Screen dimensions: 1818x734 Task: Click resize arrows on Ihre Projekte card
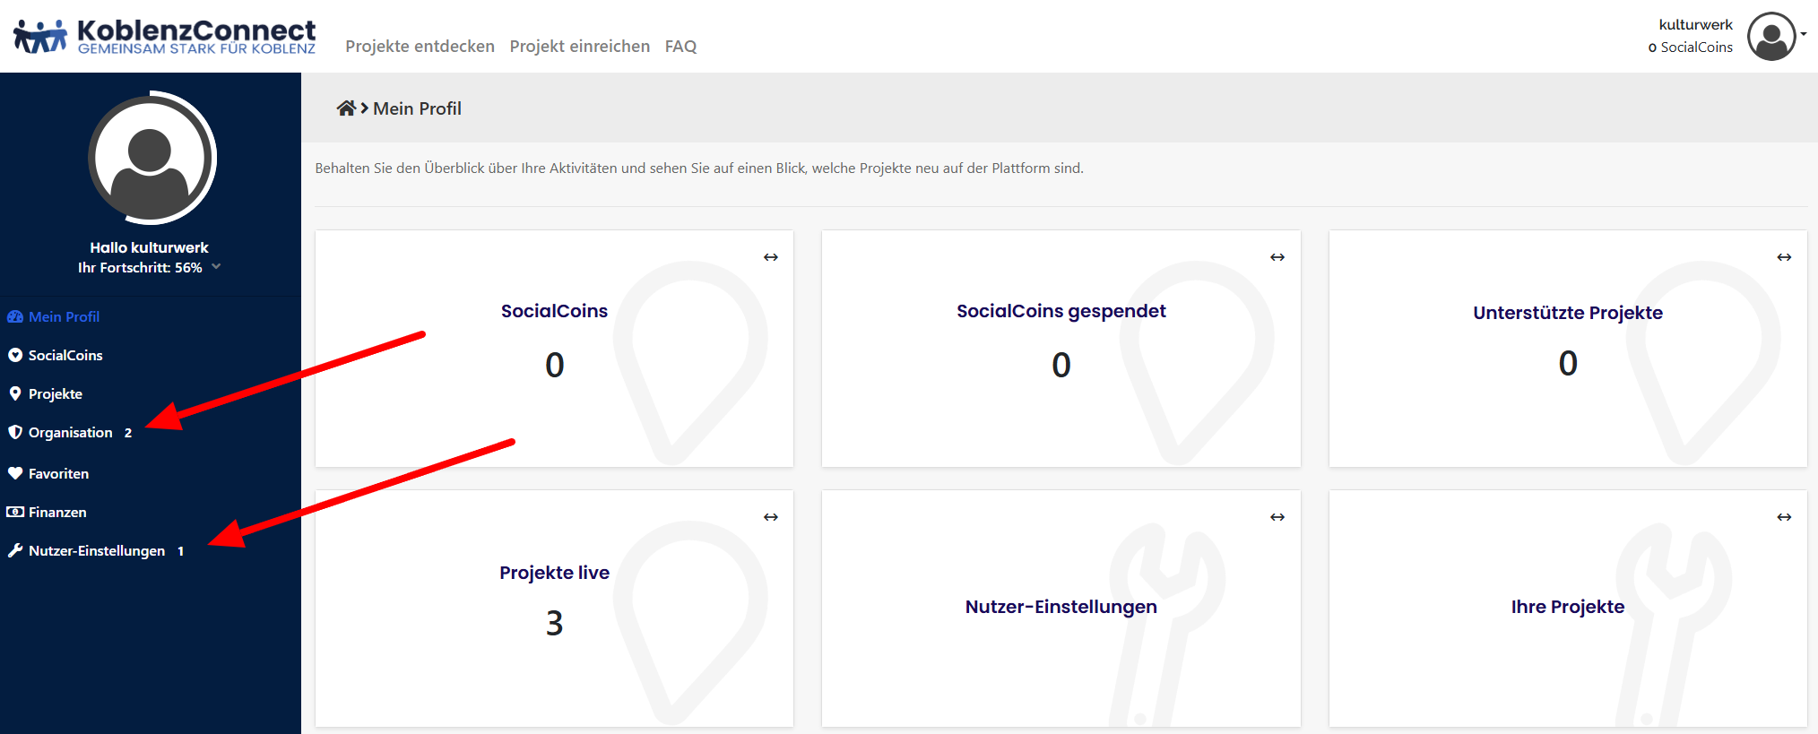[1784, 518]
